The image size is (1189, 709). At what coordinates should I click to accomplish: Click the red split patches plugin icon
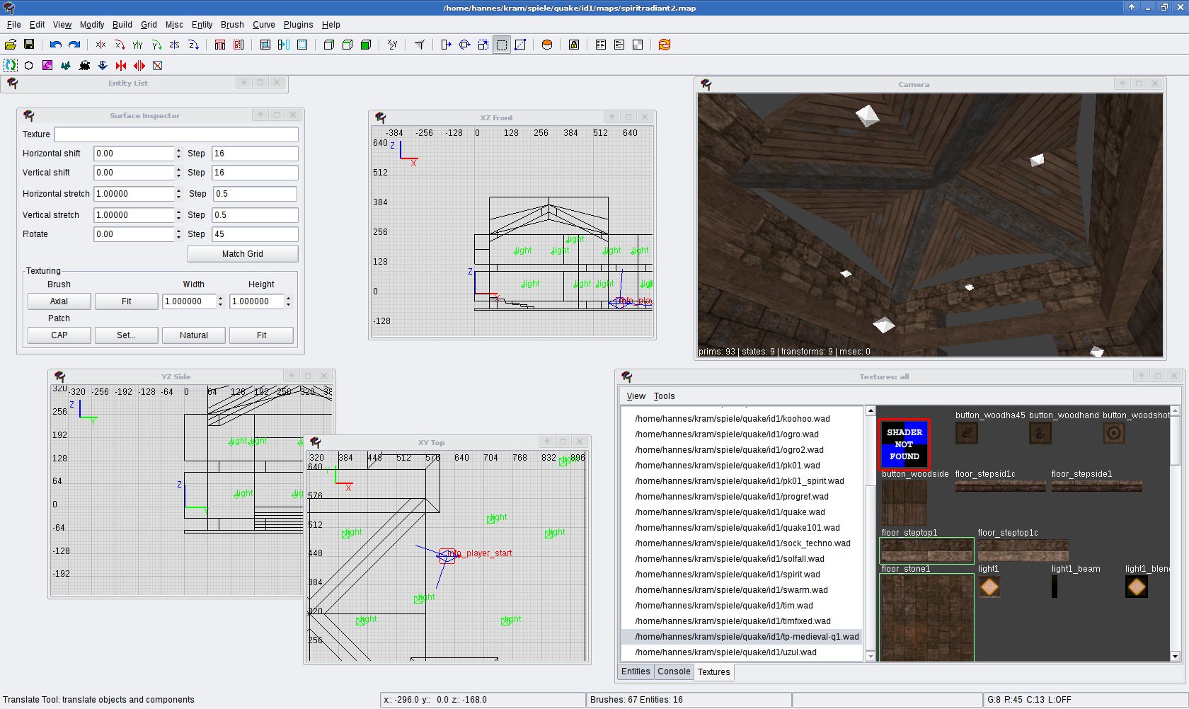(139, 65)
